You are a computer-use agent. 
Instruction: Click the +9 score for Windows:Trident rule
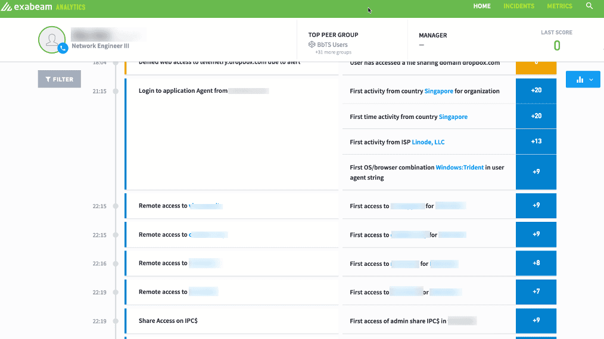tap(536, 172)
